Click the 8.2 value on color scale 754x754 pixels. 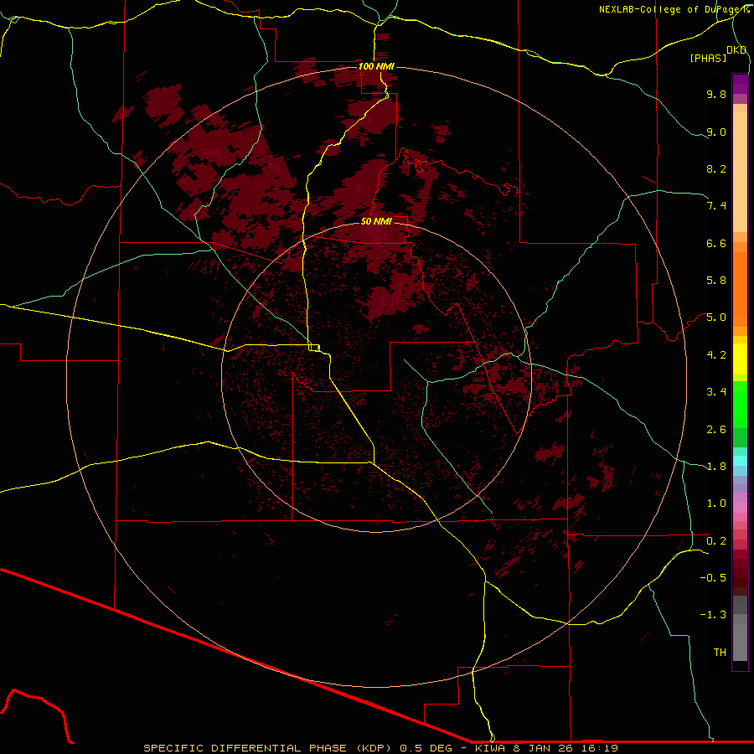pyautogui.click(x=716, y=168)
